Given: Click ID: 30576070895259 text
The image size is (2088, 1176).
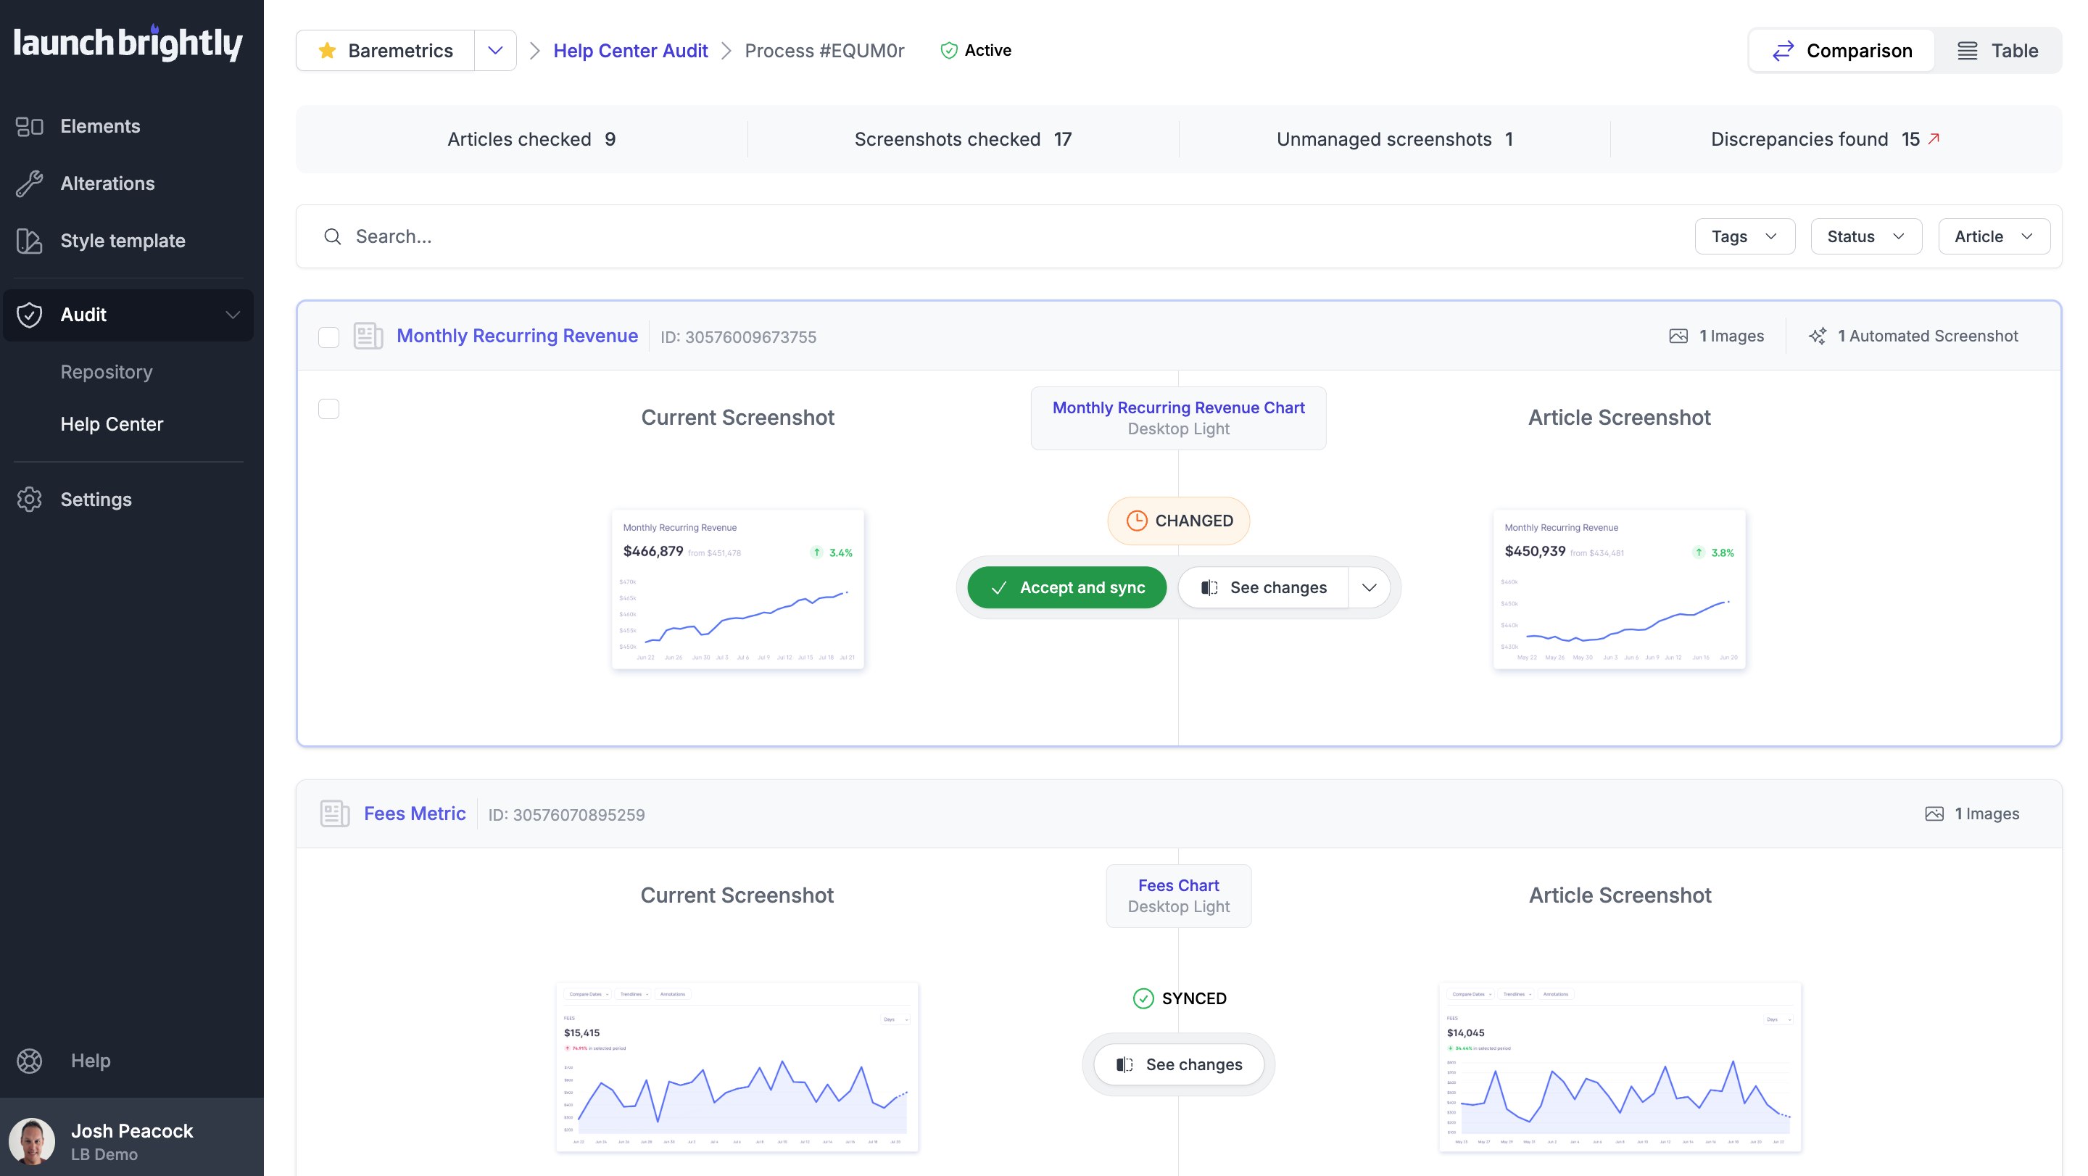Looking at the screenshot, I should [566, 814].
